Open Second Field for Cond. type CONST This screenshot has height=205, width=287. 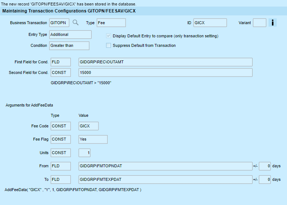(x=61, y=72)
